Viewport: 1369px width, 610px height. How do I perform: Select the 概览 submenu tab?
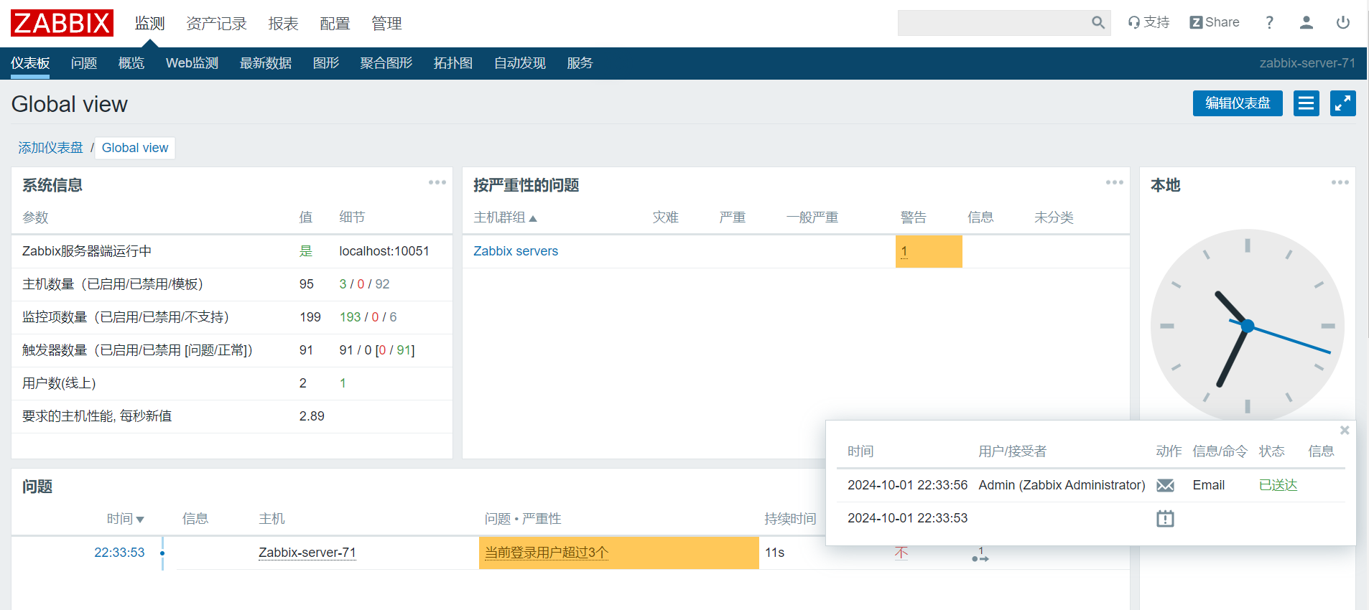tap(131, 63)
